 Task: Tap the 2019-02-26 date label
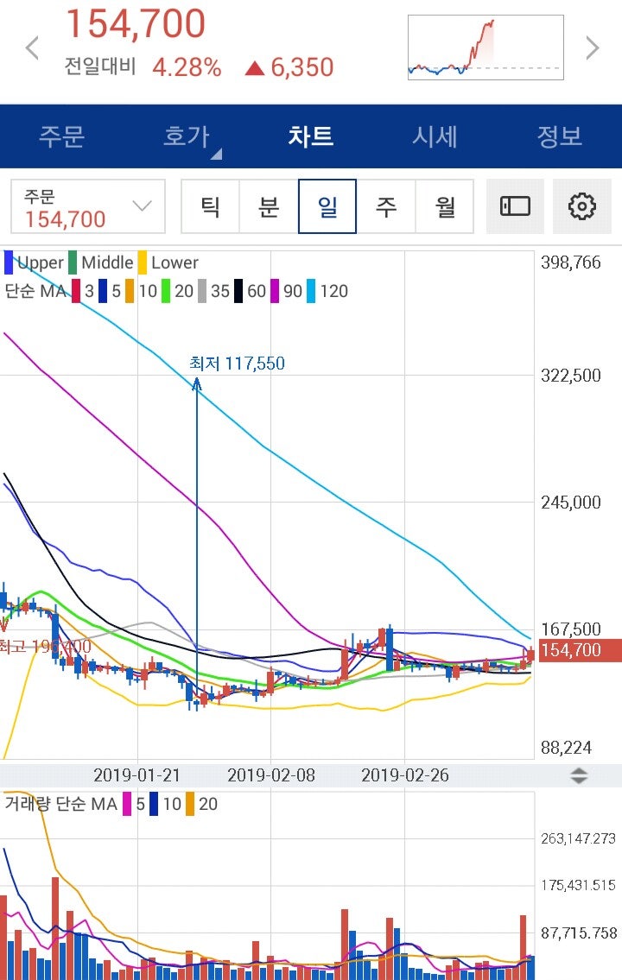(x=405, y=775)
